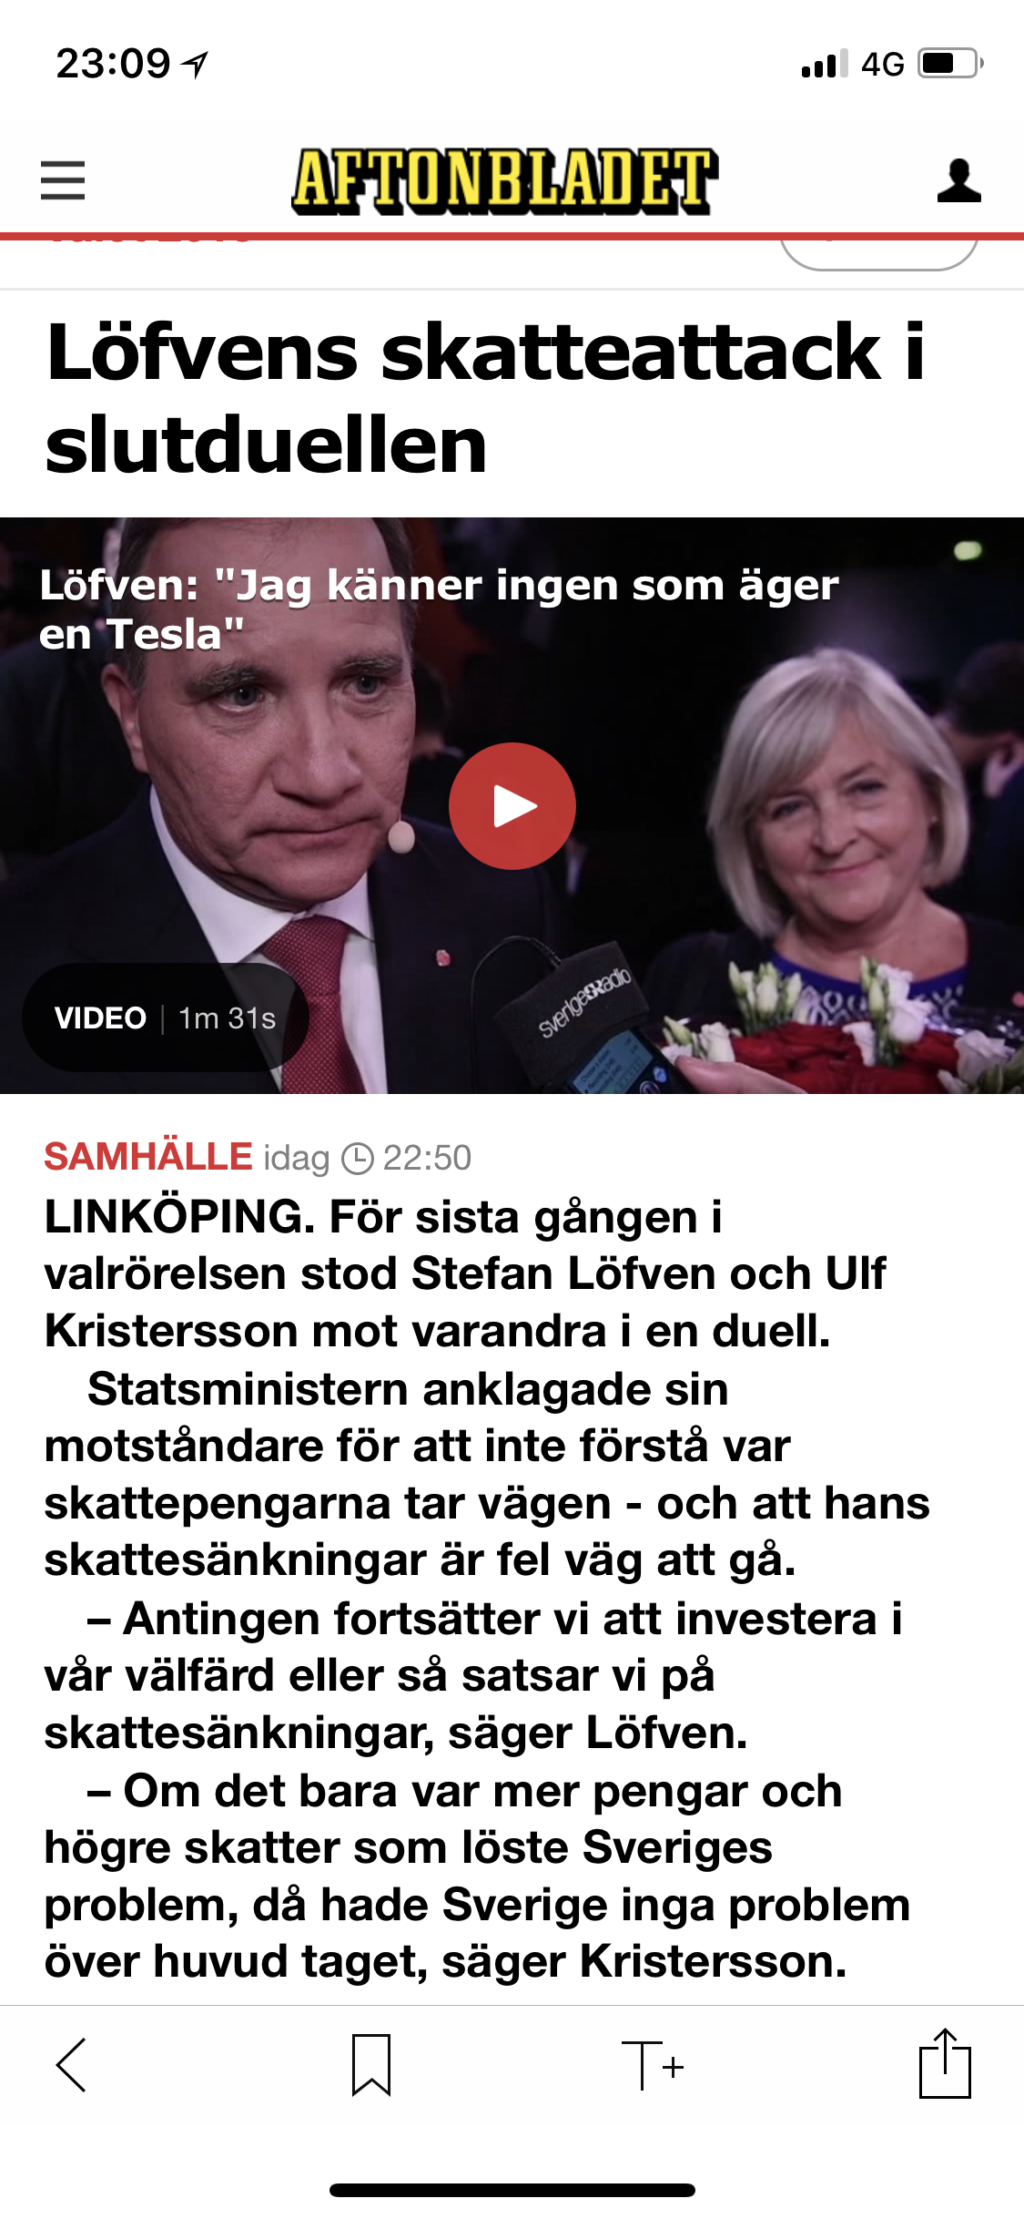
Task: Tap the 23:09 clock in status bar
Action: [x=113, y=64]
